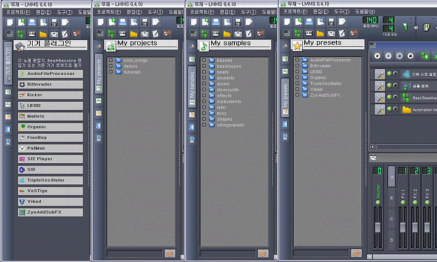Open 프로젝트(P) menu in instrument plugins window
This screenshot has height=262, width=437.
pyautogui.click(x=18, y=12)
